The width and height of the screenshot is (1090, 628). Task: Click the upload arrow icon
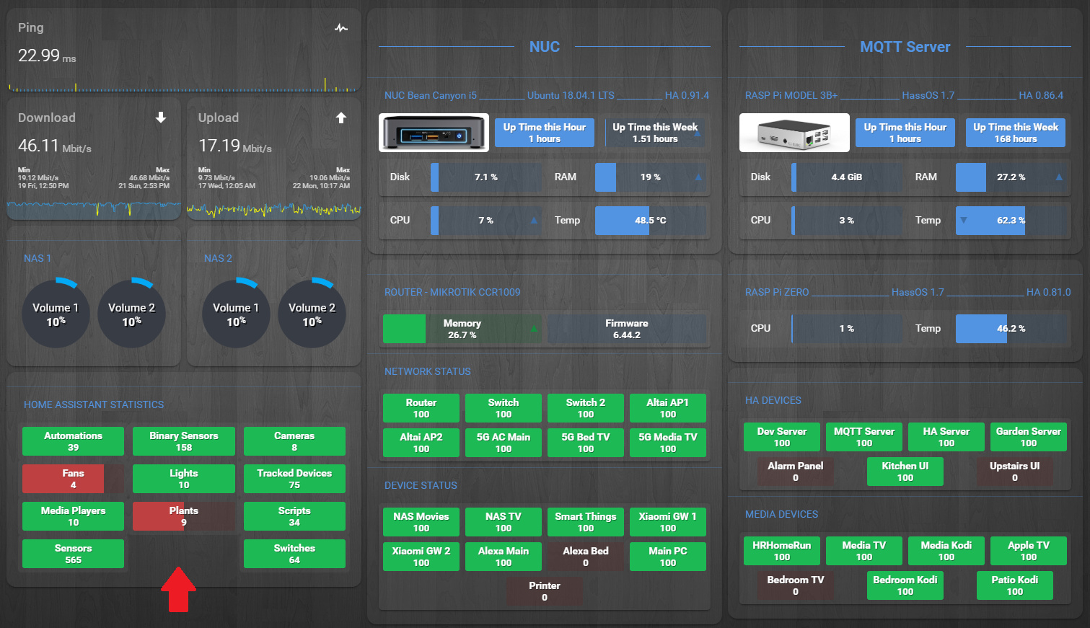(340, 118)
